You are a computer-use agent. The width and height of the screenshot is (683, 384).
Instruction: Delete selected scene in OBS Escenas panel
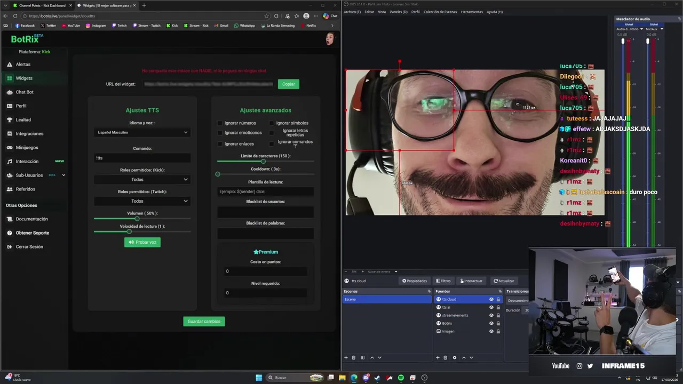354,358
